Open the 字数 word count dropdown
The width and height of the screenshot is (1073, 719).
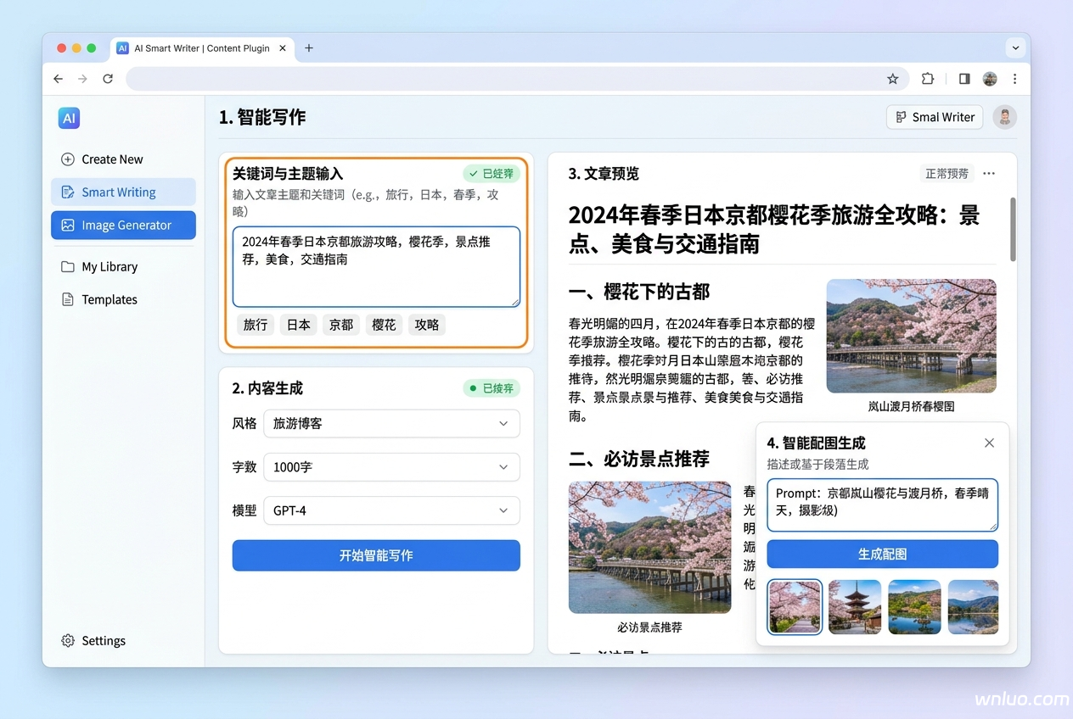(x=391, y=467)
